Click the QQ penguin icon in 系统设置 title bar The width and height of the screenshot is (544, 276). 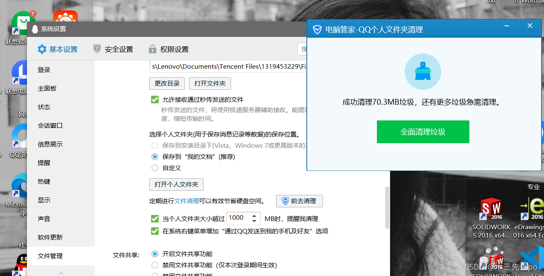(x=35, y=29)
